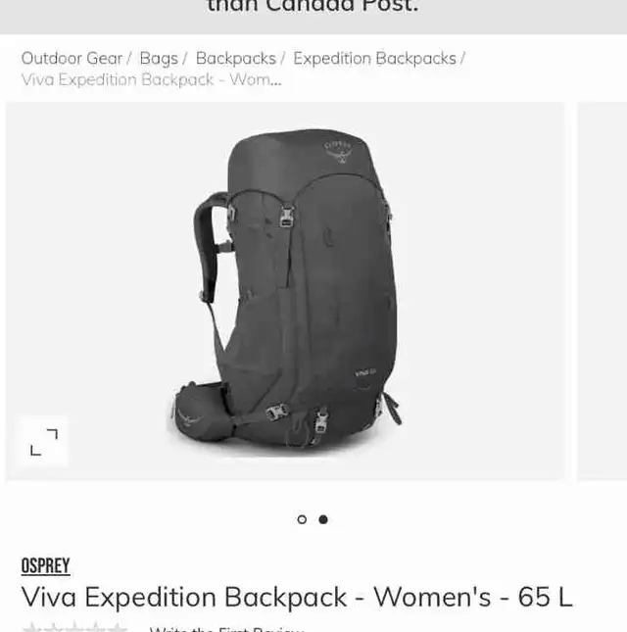The width and height of the screenshot is (627, 632).
Task: Click the last rating star
Action: click(118, 627)
